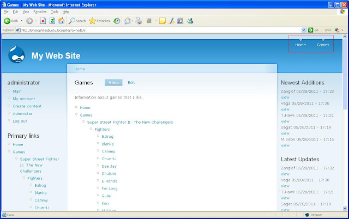Image resolution: width=349 pixels, height=219 pixels.
Task: Collapse Games triangle in main content tree
Action: click(76, 115)
